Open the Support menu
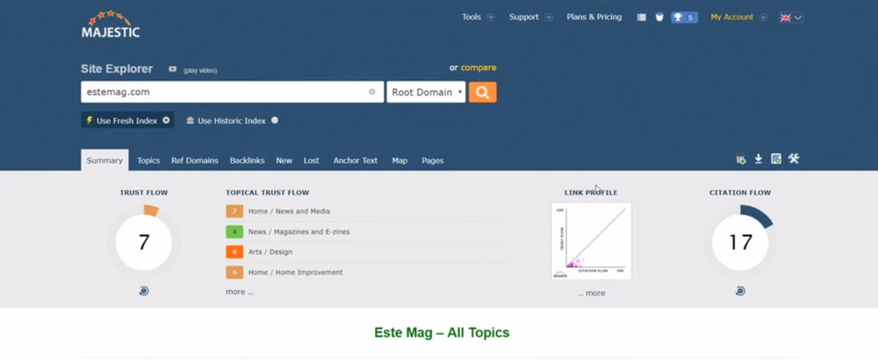 523,18
